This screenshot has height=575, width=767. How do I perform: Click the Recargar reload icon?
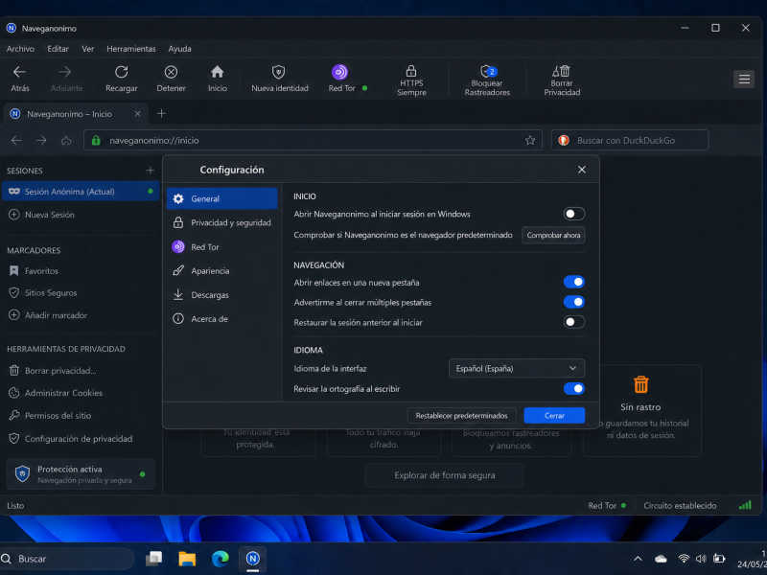(122, 73)
